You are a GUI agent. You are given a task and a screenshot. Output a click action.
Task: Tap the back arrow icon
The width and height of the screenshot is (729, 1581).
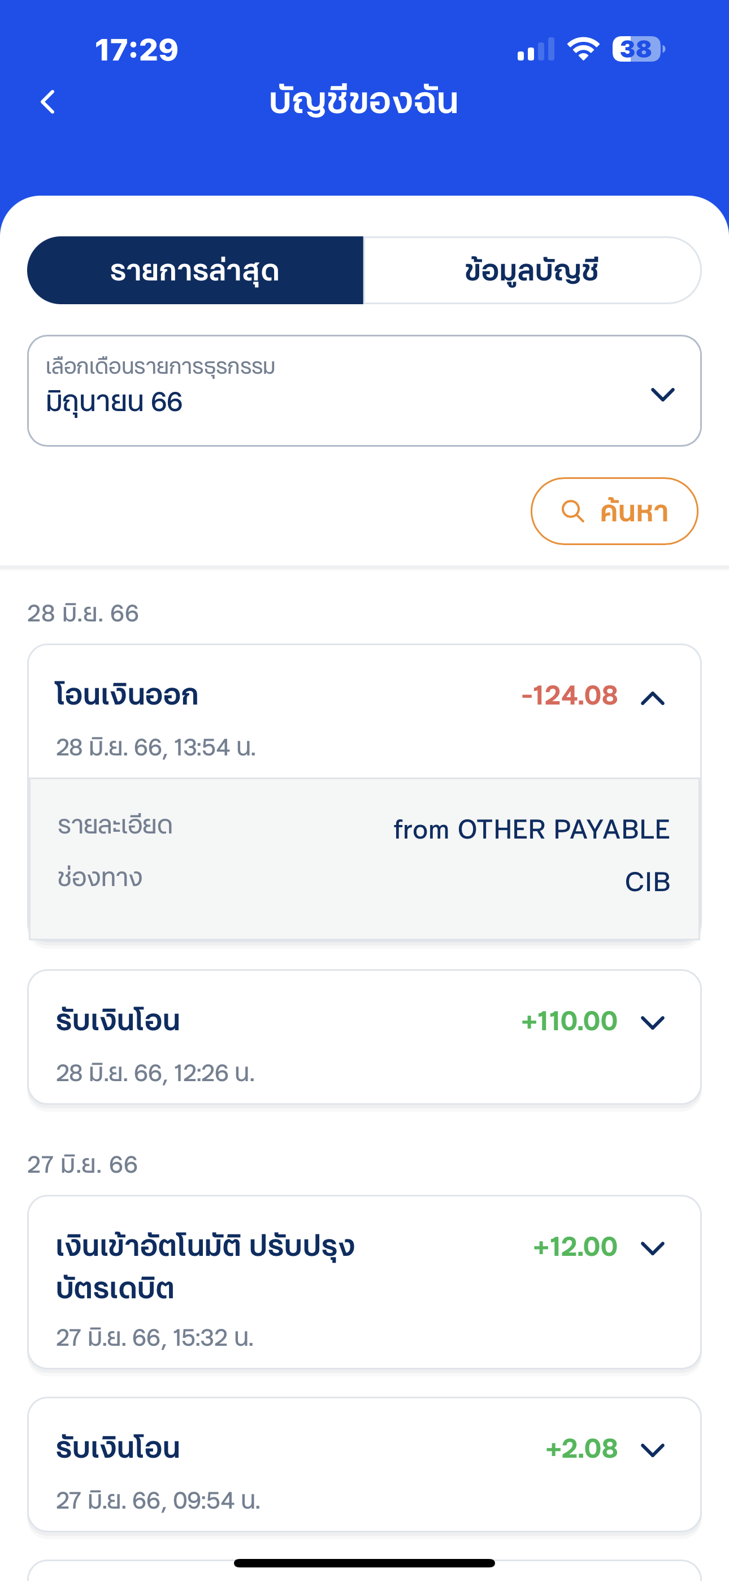(48, 102)
